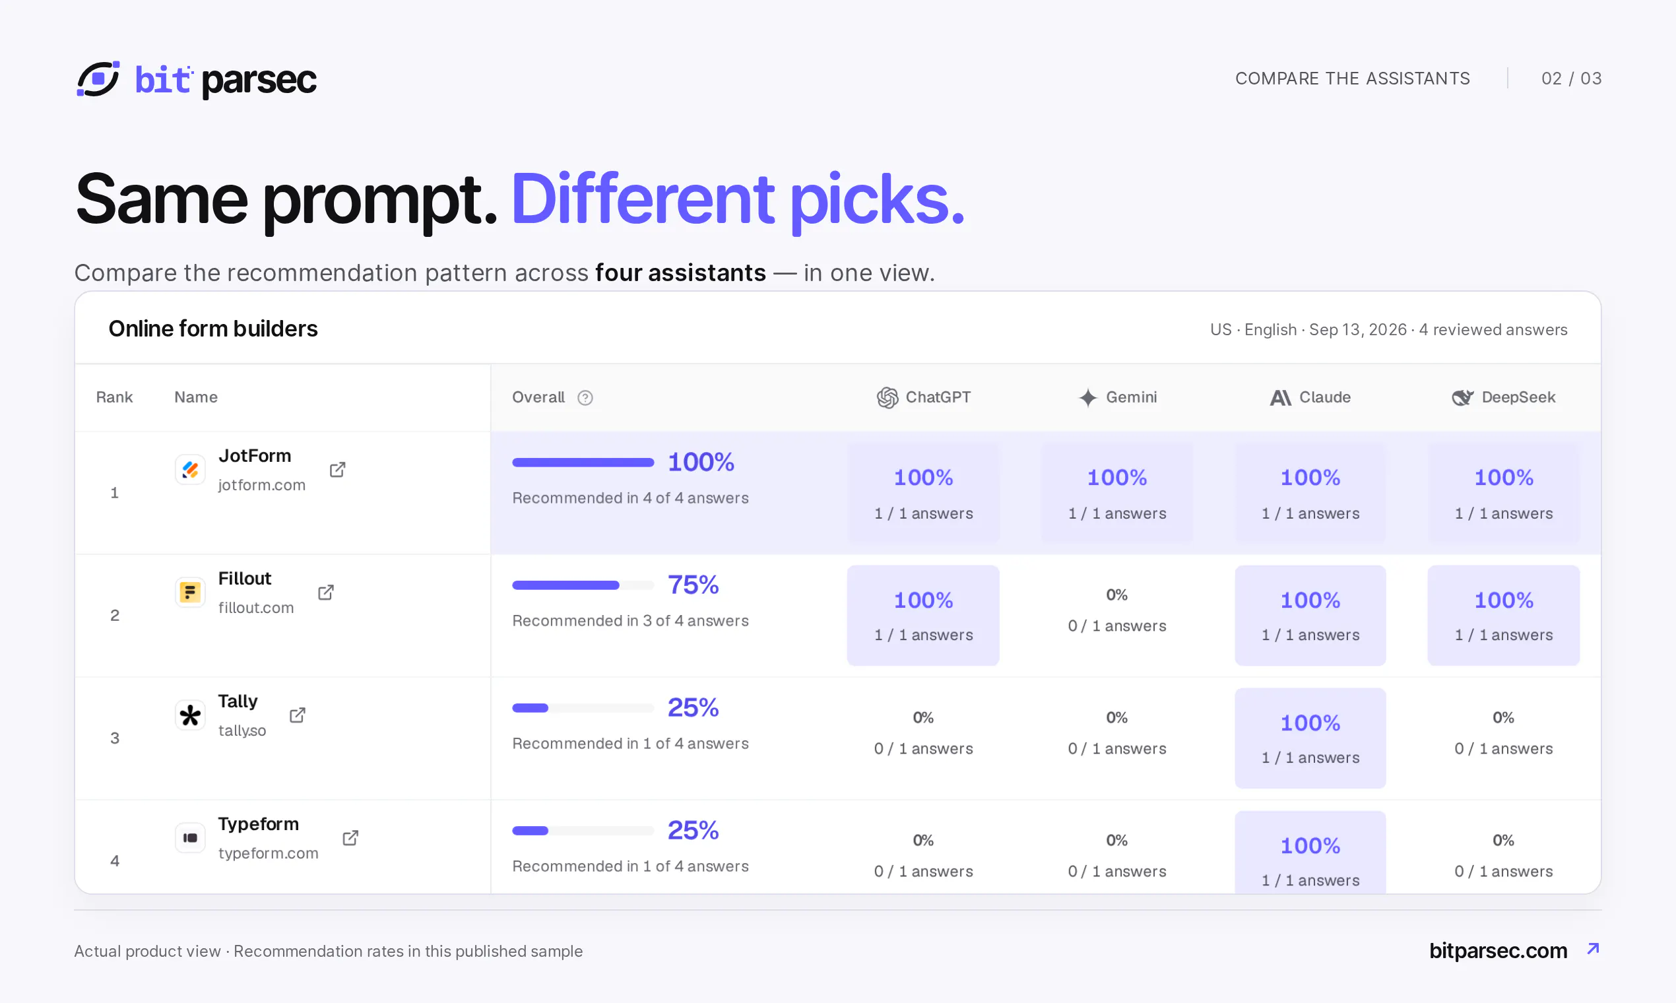Click the Fillout yellow logo

[191, 593]
